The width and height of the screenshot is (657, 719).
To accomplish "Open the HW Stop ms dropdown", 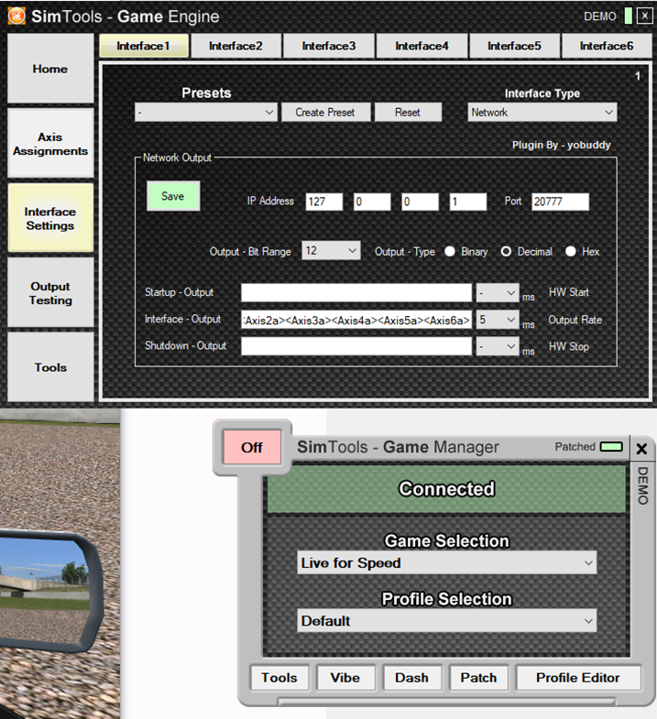I will point(498,346).
